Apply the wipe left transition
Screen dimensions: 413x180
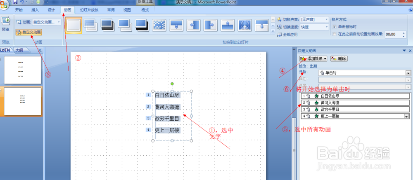click(193, 25)
